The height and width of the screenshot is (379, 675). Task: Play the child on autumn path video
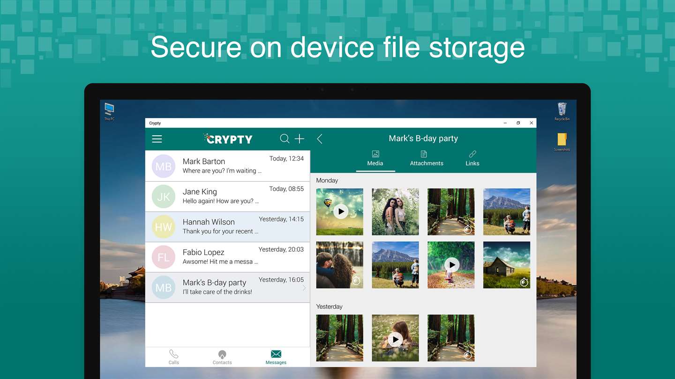tap(451, 265)
